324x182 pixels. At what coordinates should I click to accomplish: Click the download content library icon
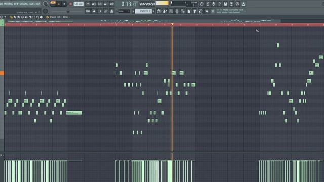tap(244, 4)
